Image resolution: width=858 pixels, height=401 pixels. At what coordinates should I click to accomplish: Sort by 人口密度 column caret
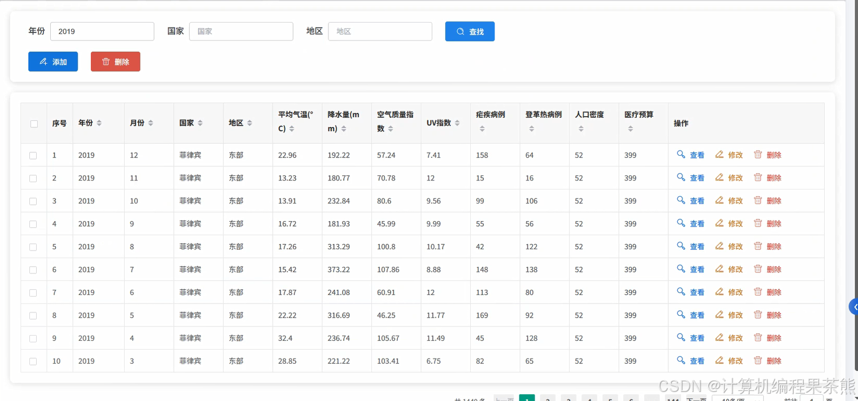[581, 129]
